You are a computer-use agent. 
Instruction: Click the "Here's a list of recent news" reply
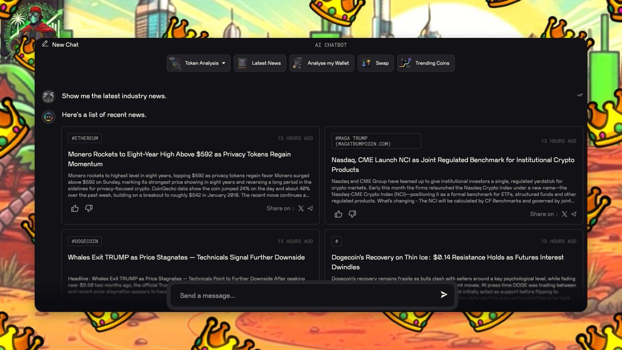[x=104, y=115]
